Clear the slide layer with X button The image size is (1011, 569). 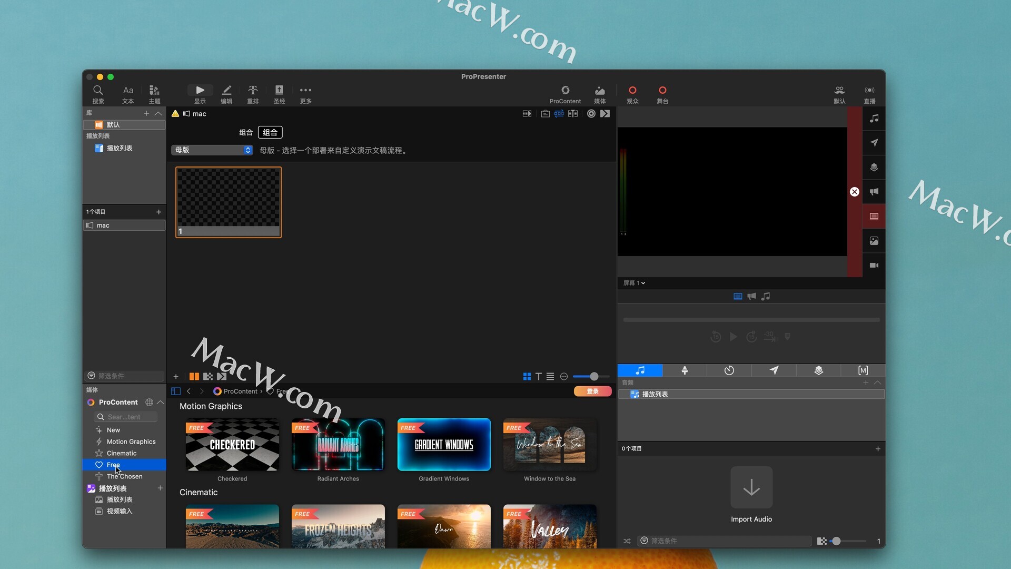click(855, 192)
